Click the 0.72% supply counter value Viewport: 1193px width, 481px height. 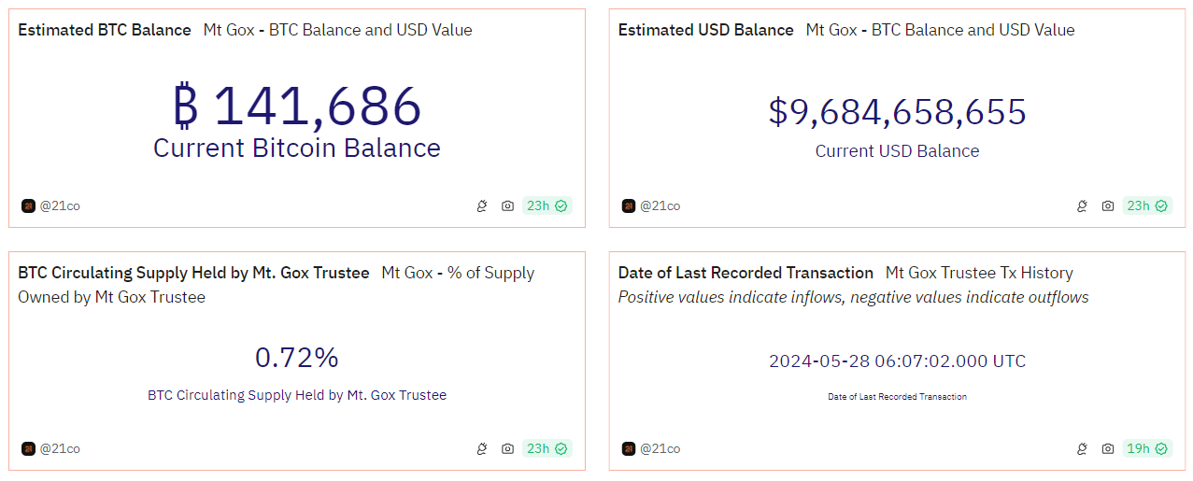coord(296,358)
